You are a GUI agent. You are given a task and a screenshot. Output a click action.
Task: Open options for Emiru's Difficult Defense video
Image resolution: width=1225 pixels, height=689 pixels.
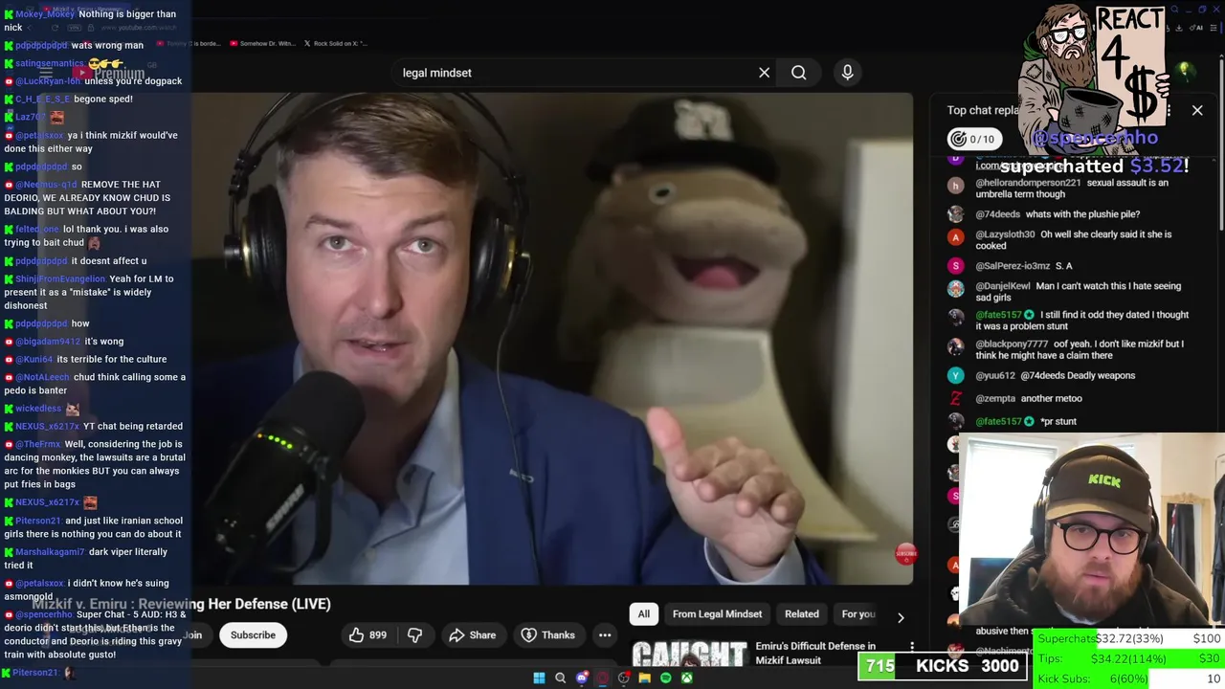[x=912, y=648]
